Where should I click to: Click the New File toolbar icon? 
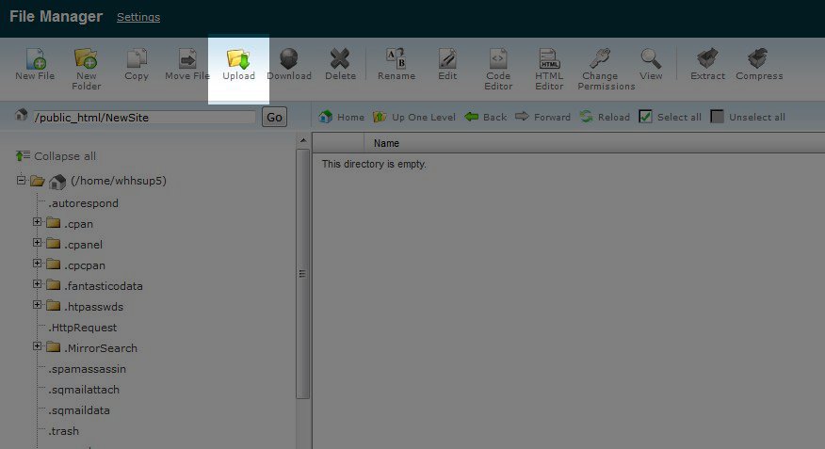[35, 60]
